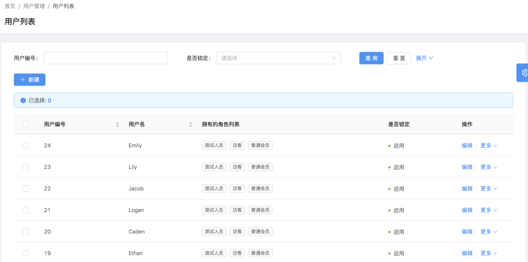The width and height of the screenshot is (528, 262).
Task: Open 更多 menu for Jacob
Action: pos(488,189)
